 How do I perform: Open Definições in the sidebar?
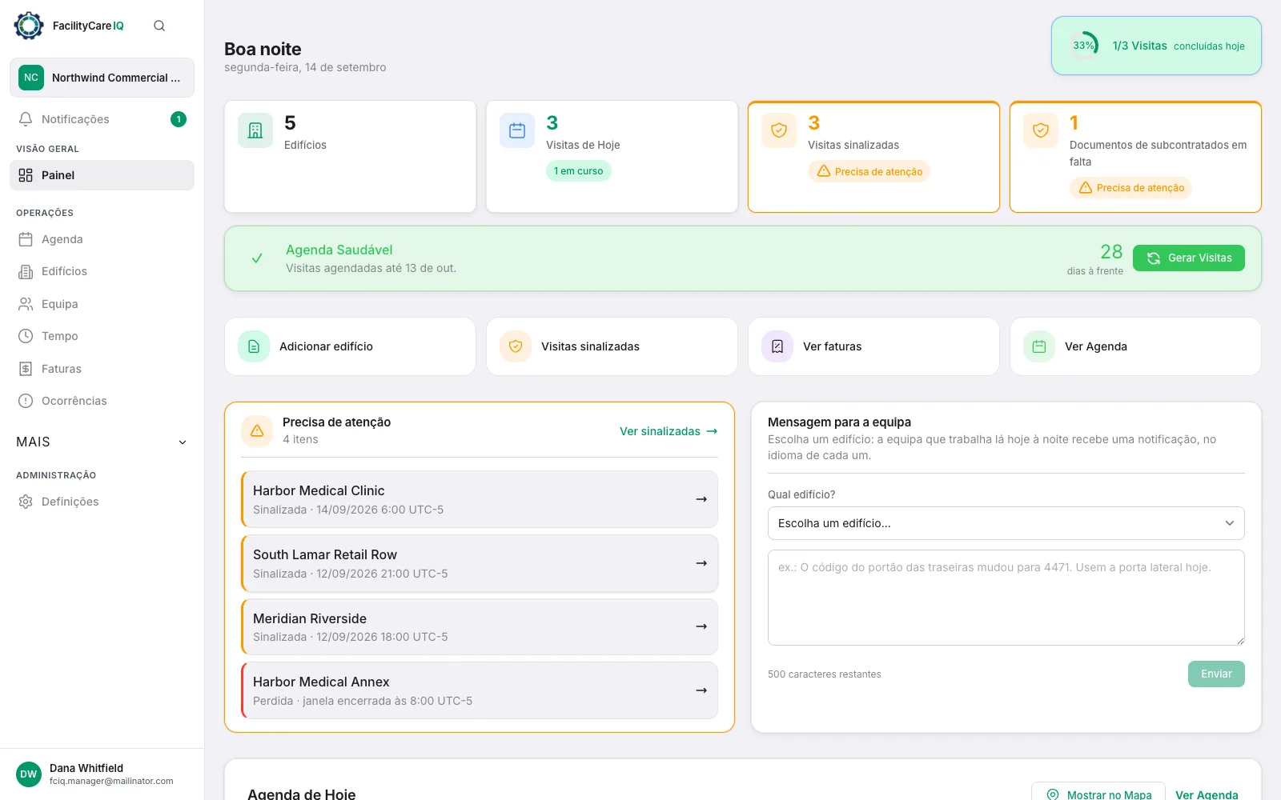tap(102, 502)
